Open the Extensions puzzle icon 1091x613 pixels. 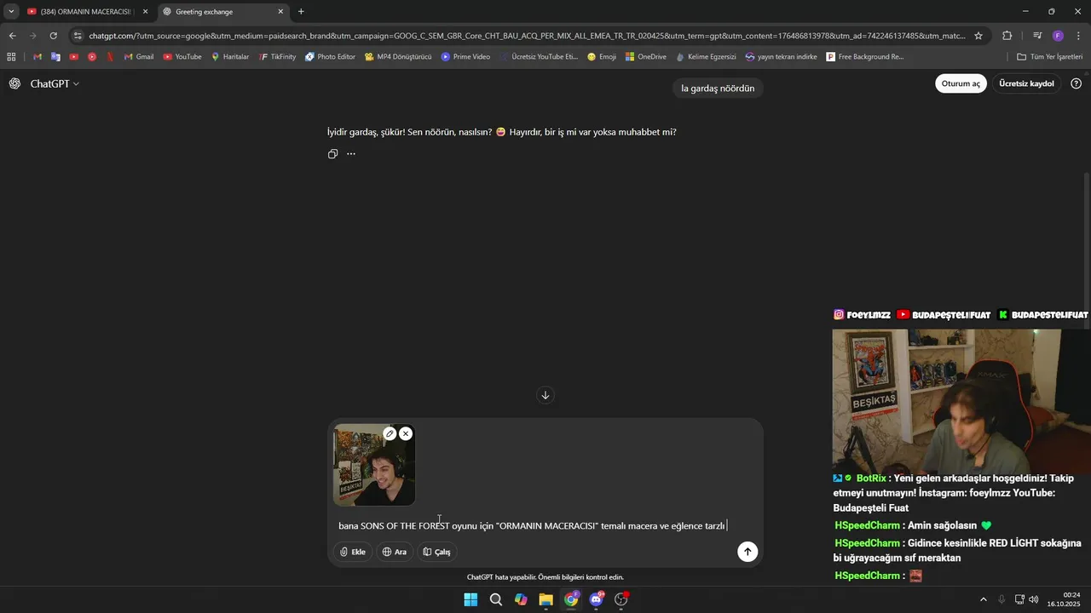pyautogui.click(x=1007, y=36)
